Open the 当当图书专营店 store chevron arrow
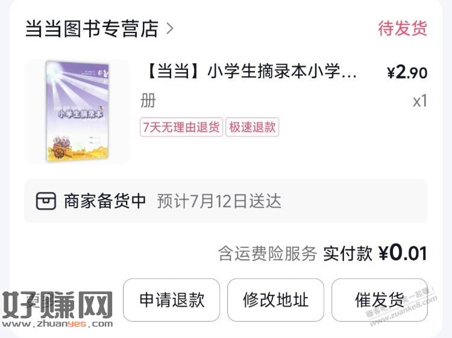Image resolution: width=452 pixels, height=338 pixels. pos(170,29)
